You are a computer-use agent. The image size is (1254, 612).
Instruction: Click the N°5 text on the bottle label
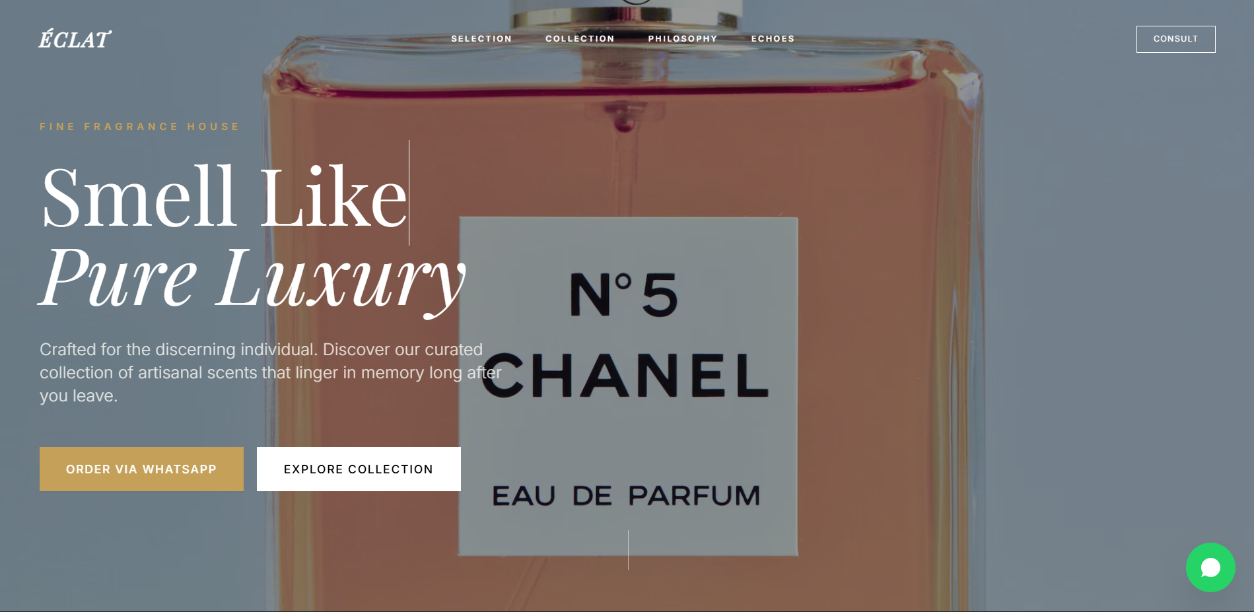pyautogui.click(x=624, y=294)
